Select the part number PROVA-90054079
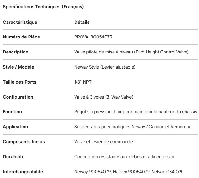The image size is (199, 178). coord(93,37)
